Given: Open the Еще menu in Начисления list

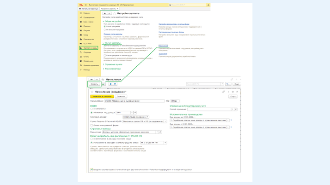Looking at the screenshot, I should [237, 84].
